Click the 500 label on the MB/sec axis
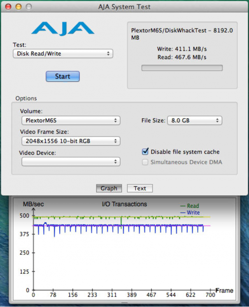The width and height of the screenshot is (249, 307). click(24, 216)
